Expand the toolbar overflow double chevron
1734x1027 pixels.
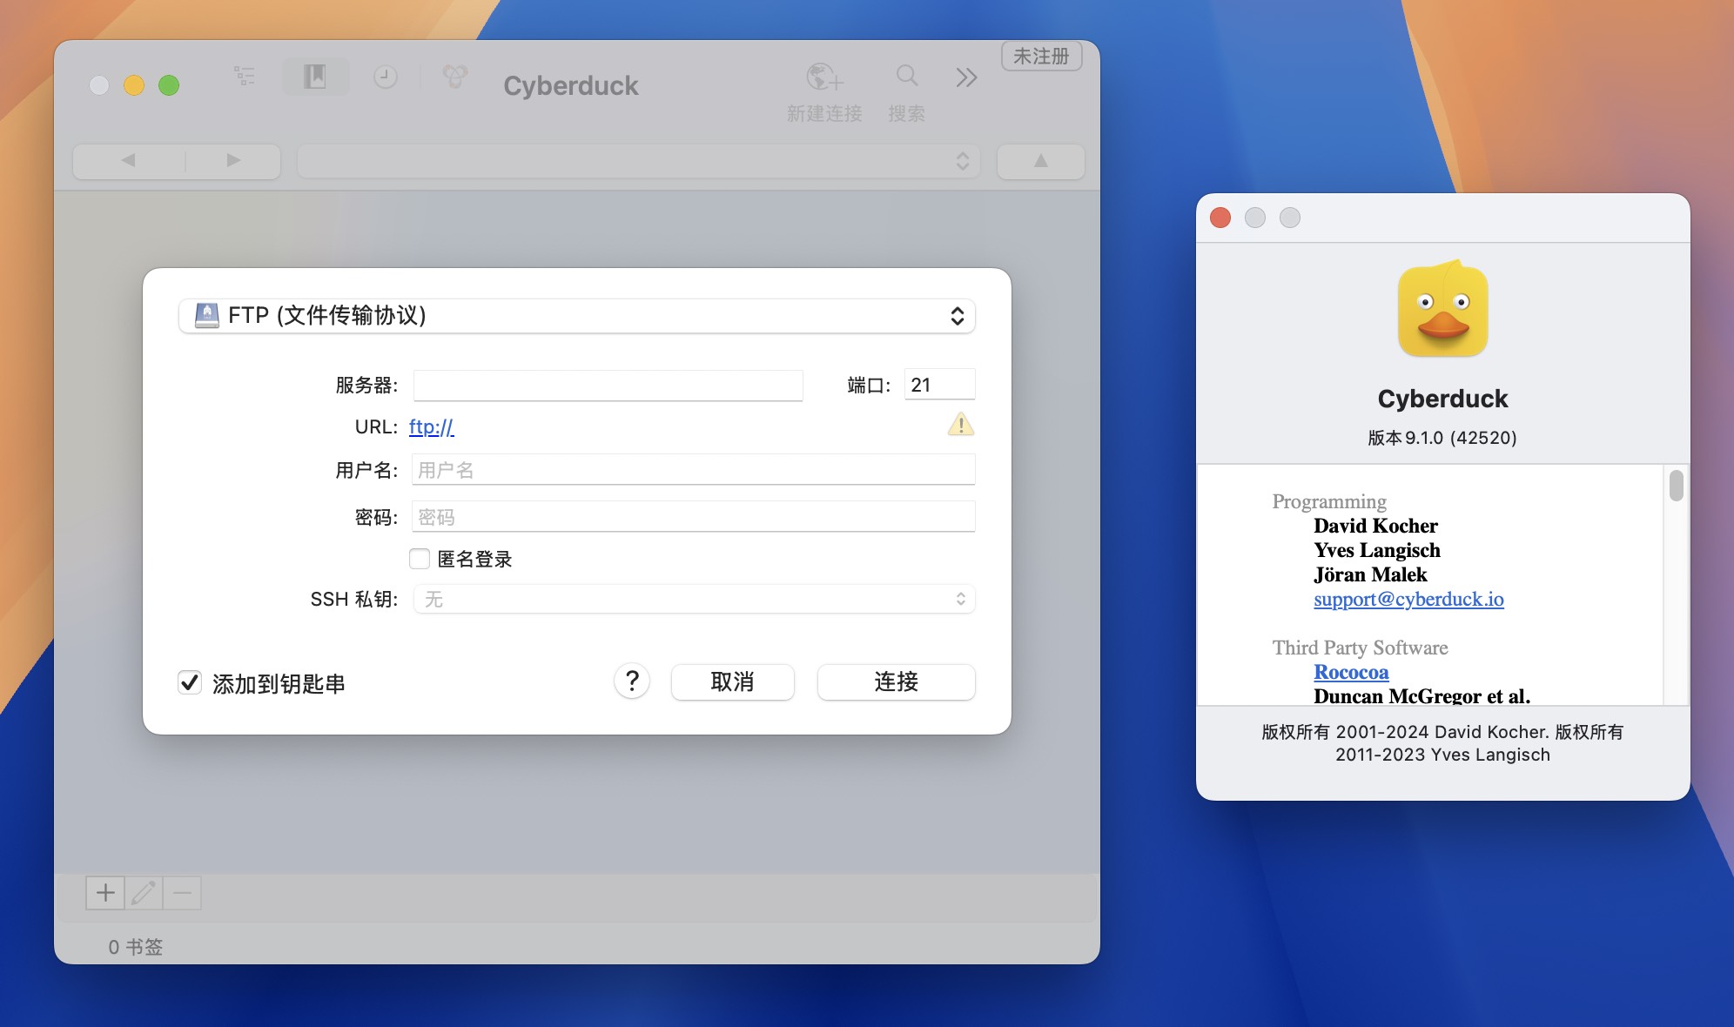pyautogui.click(x=966, y=77)
